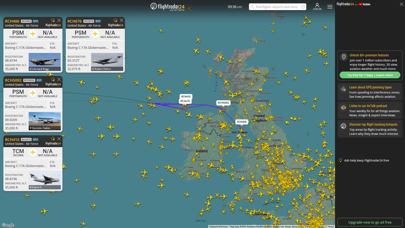
Task: Click the search flights and airports field
Action: tap(277, 7)
